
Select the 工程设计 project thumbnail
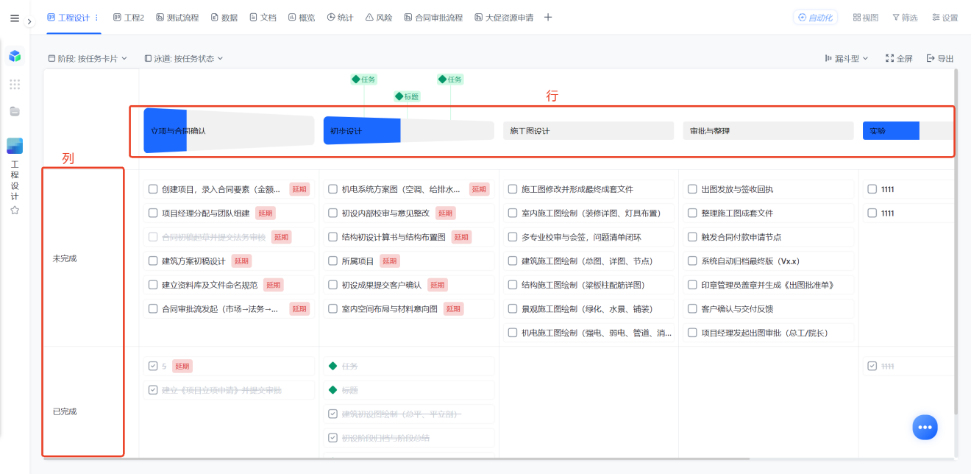pyautogui.click(x=15, y=146)
